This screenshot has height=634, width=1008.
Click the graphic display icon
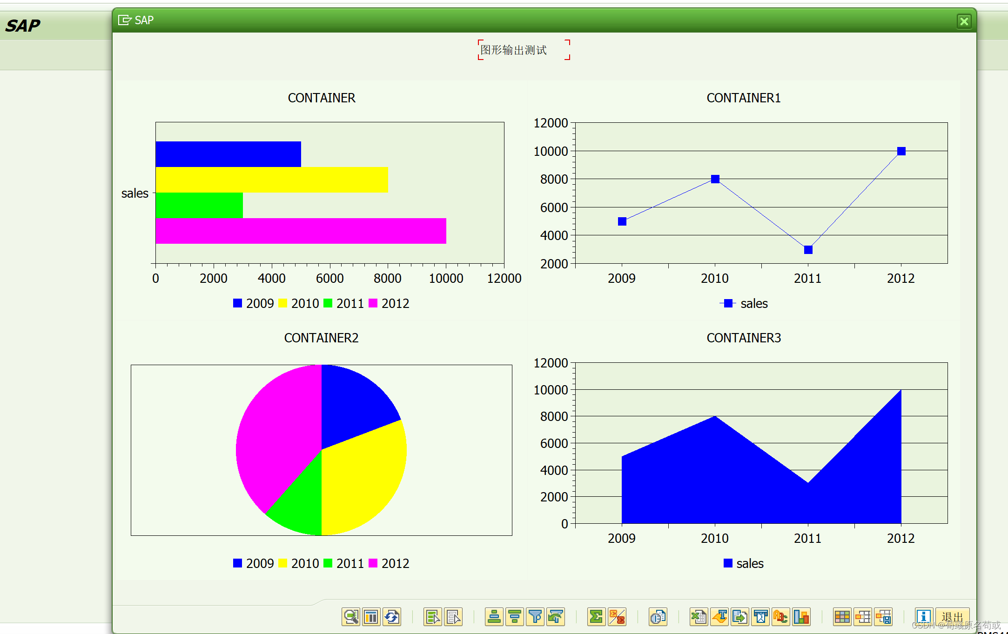(801, 617)
